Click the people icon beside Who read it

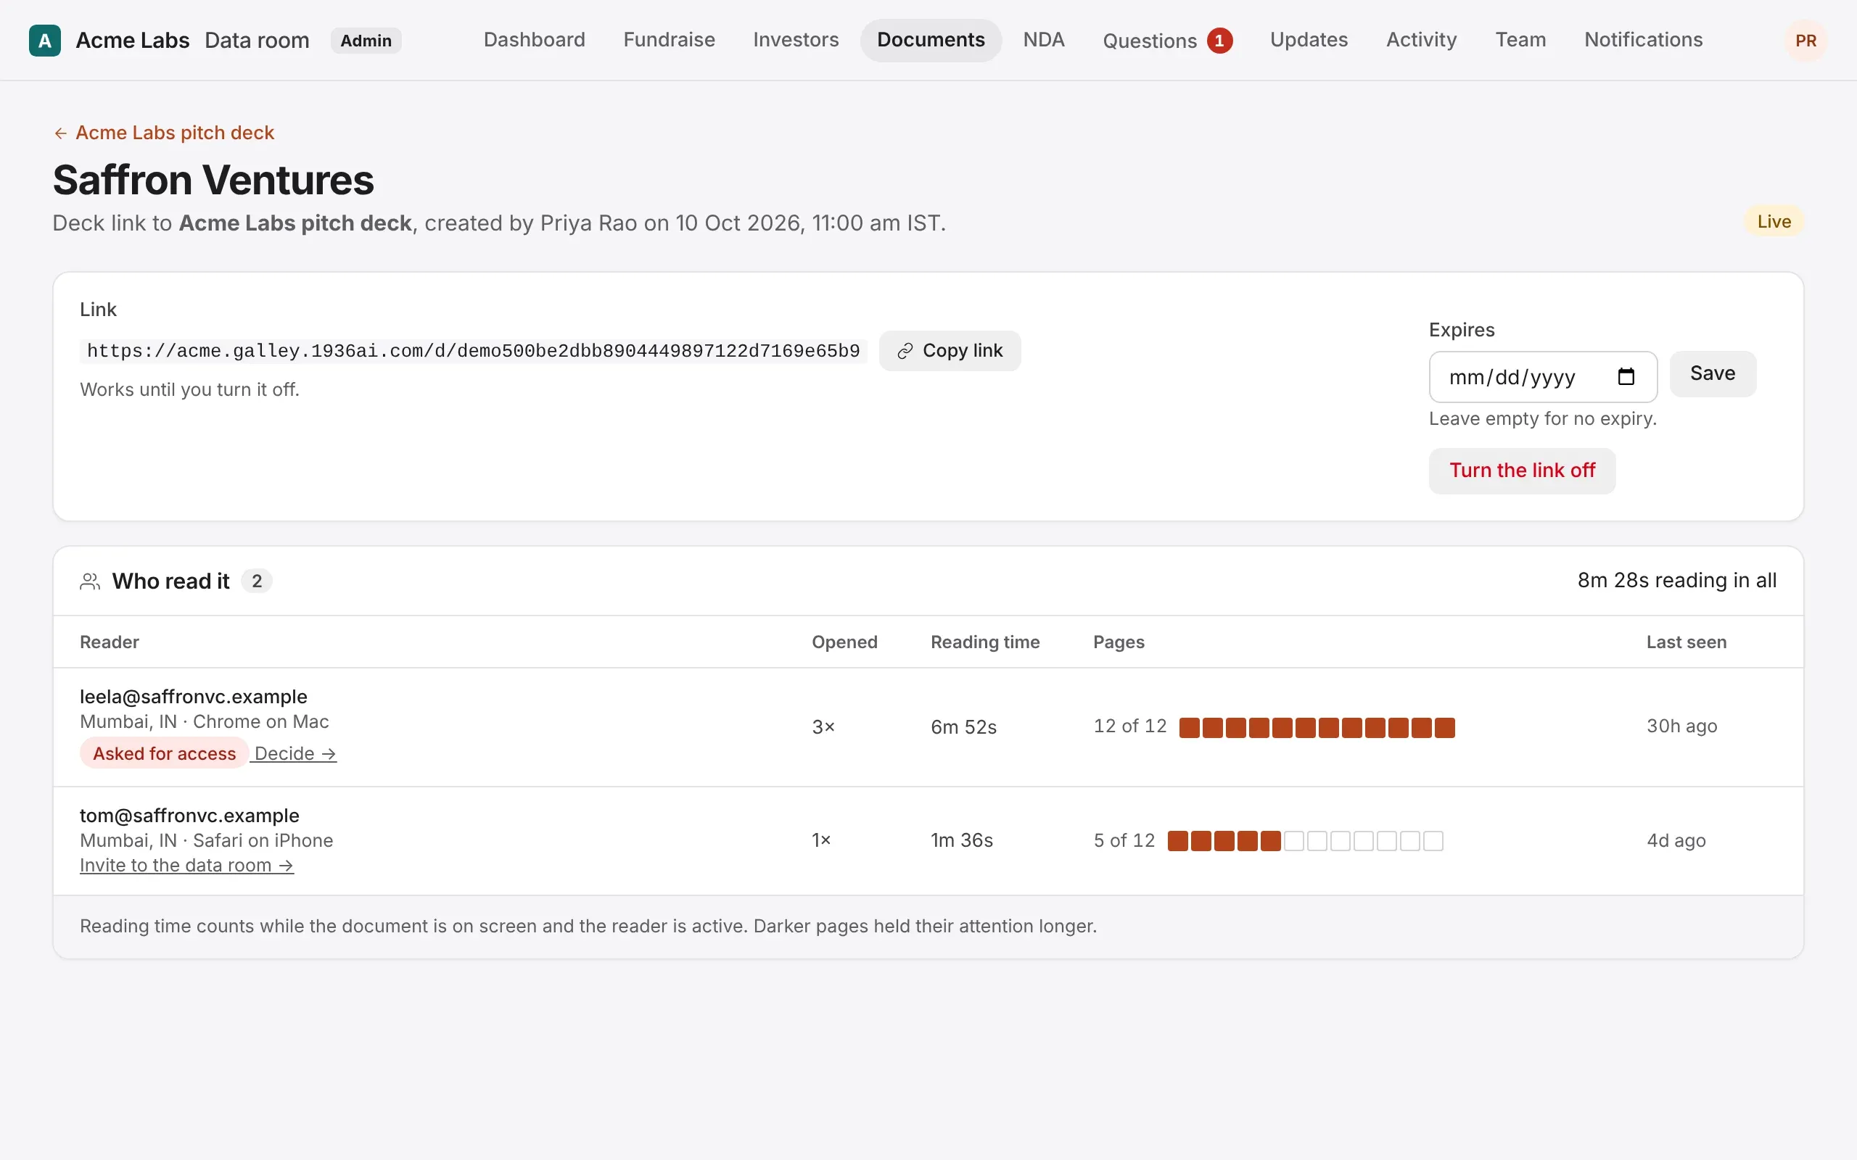90,581
